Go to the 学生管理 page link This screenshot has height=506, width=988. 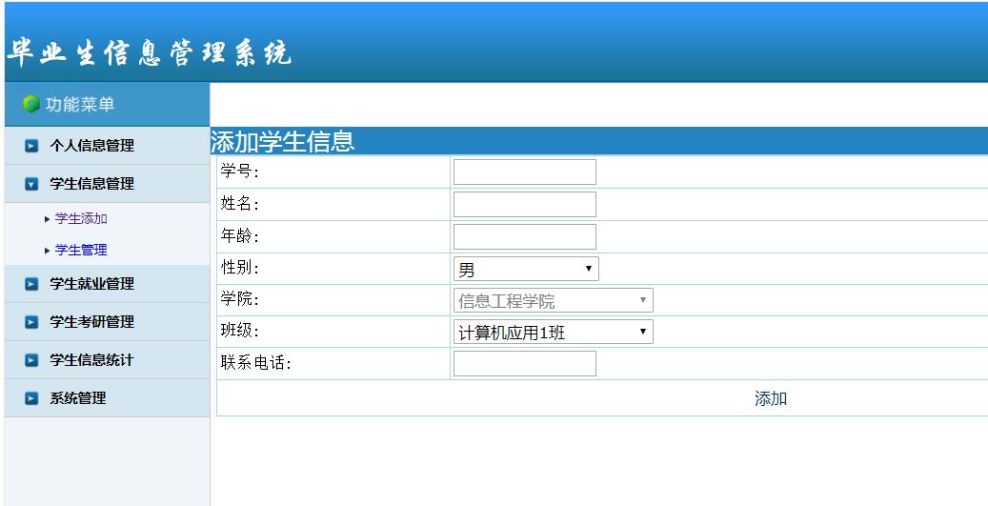coord(81,251)
